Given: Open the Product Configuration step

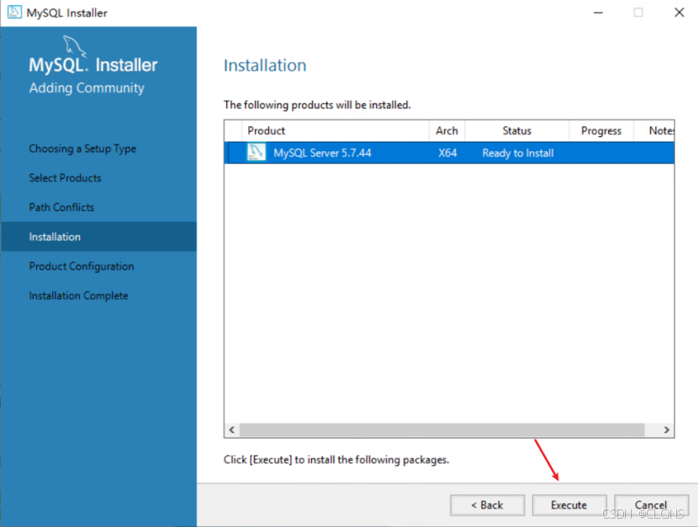Looking at the screenshot, I should point(82,266).
